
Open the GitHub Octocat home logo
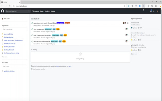(x=3, y=11)
